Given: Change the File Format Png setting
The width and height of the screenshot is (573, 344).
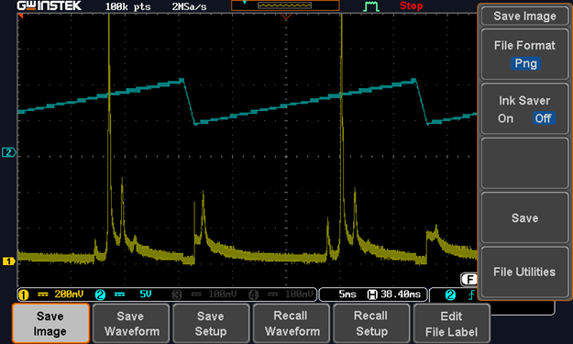Looking at the screenshot, I should (x=524, y=54).
